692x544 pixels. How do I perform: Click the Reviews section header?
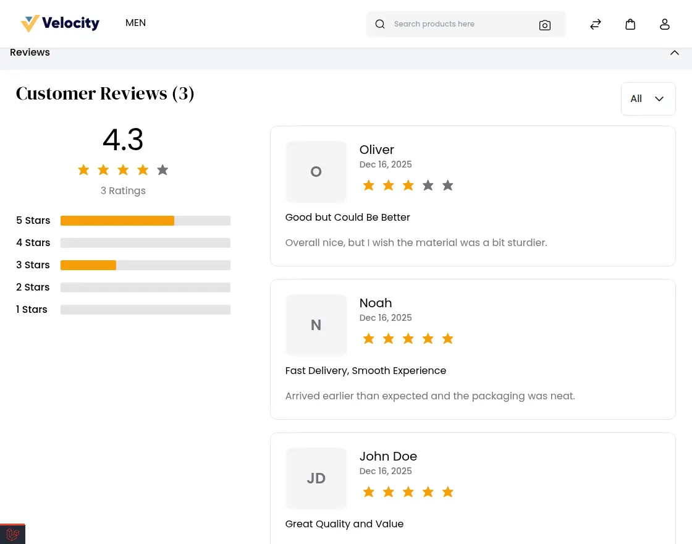(x=30, y=53)
